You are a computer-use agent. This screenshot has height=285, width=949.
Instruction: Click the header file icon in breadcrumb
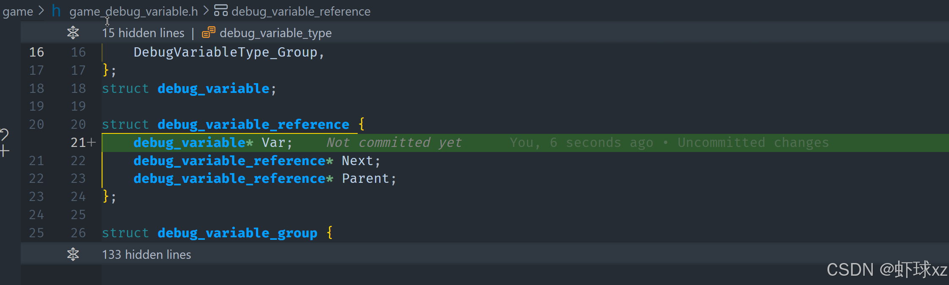click(56, 11)
